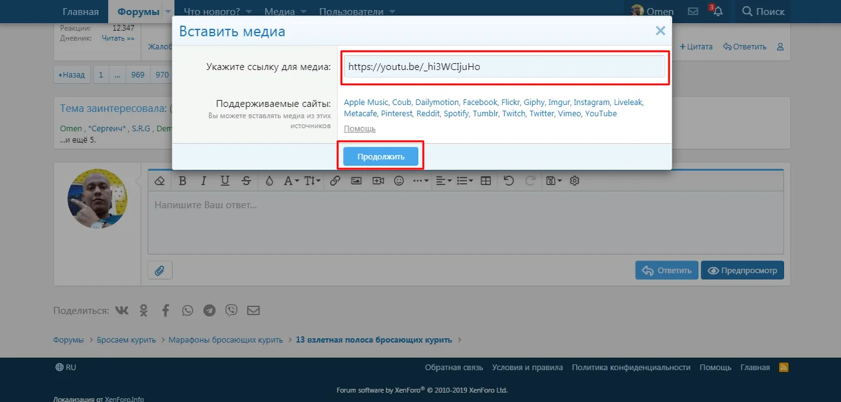Open the Помощь link in dialog

click(360, 128)
